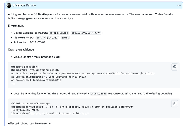Click the errorMessage log line
This screenshot has width=188, height=126.
coord(72,107)
